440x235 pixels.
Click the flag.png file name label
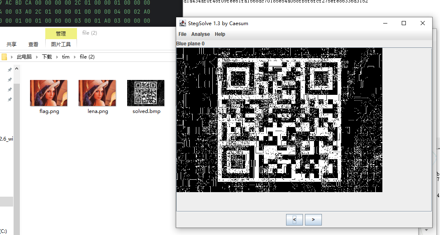click(49, 111)
